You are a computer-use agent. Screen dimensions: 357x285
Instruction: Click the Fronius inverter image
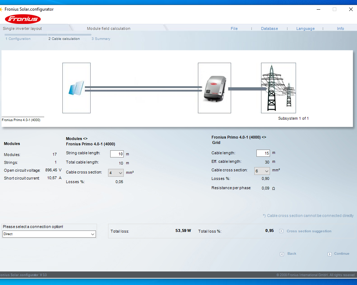click(214, 88)
